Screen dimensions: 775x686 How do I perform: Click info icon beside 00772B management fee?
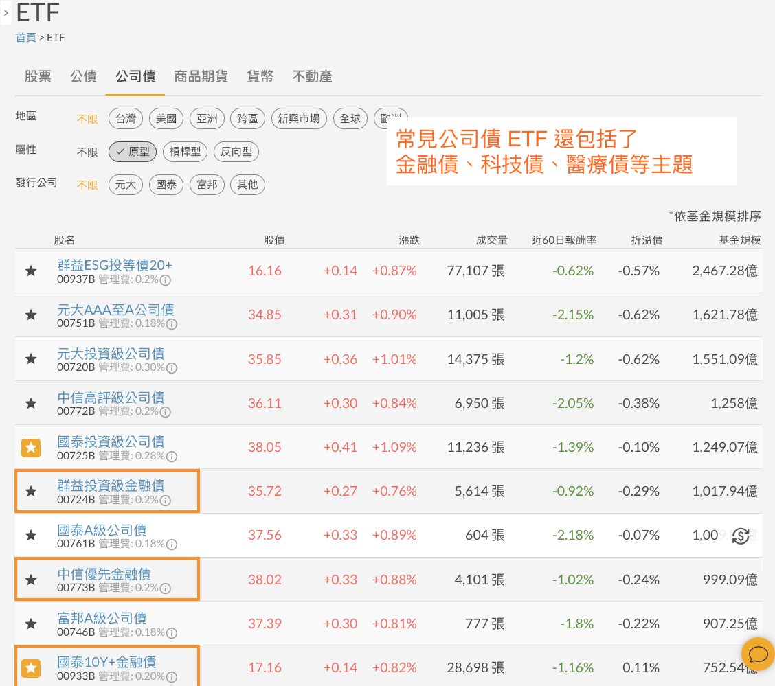tap(165, 412)
